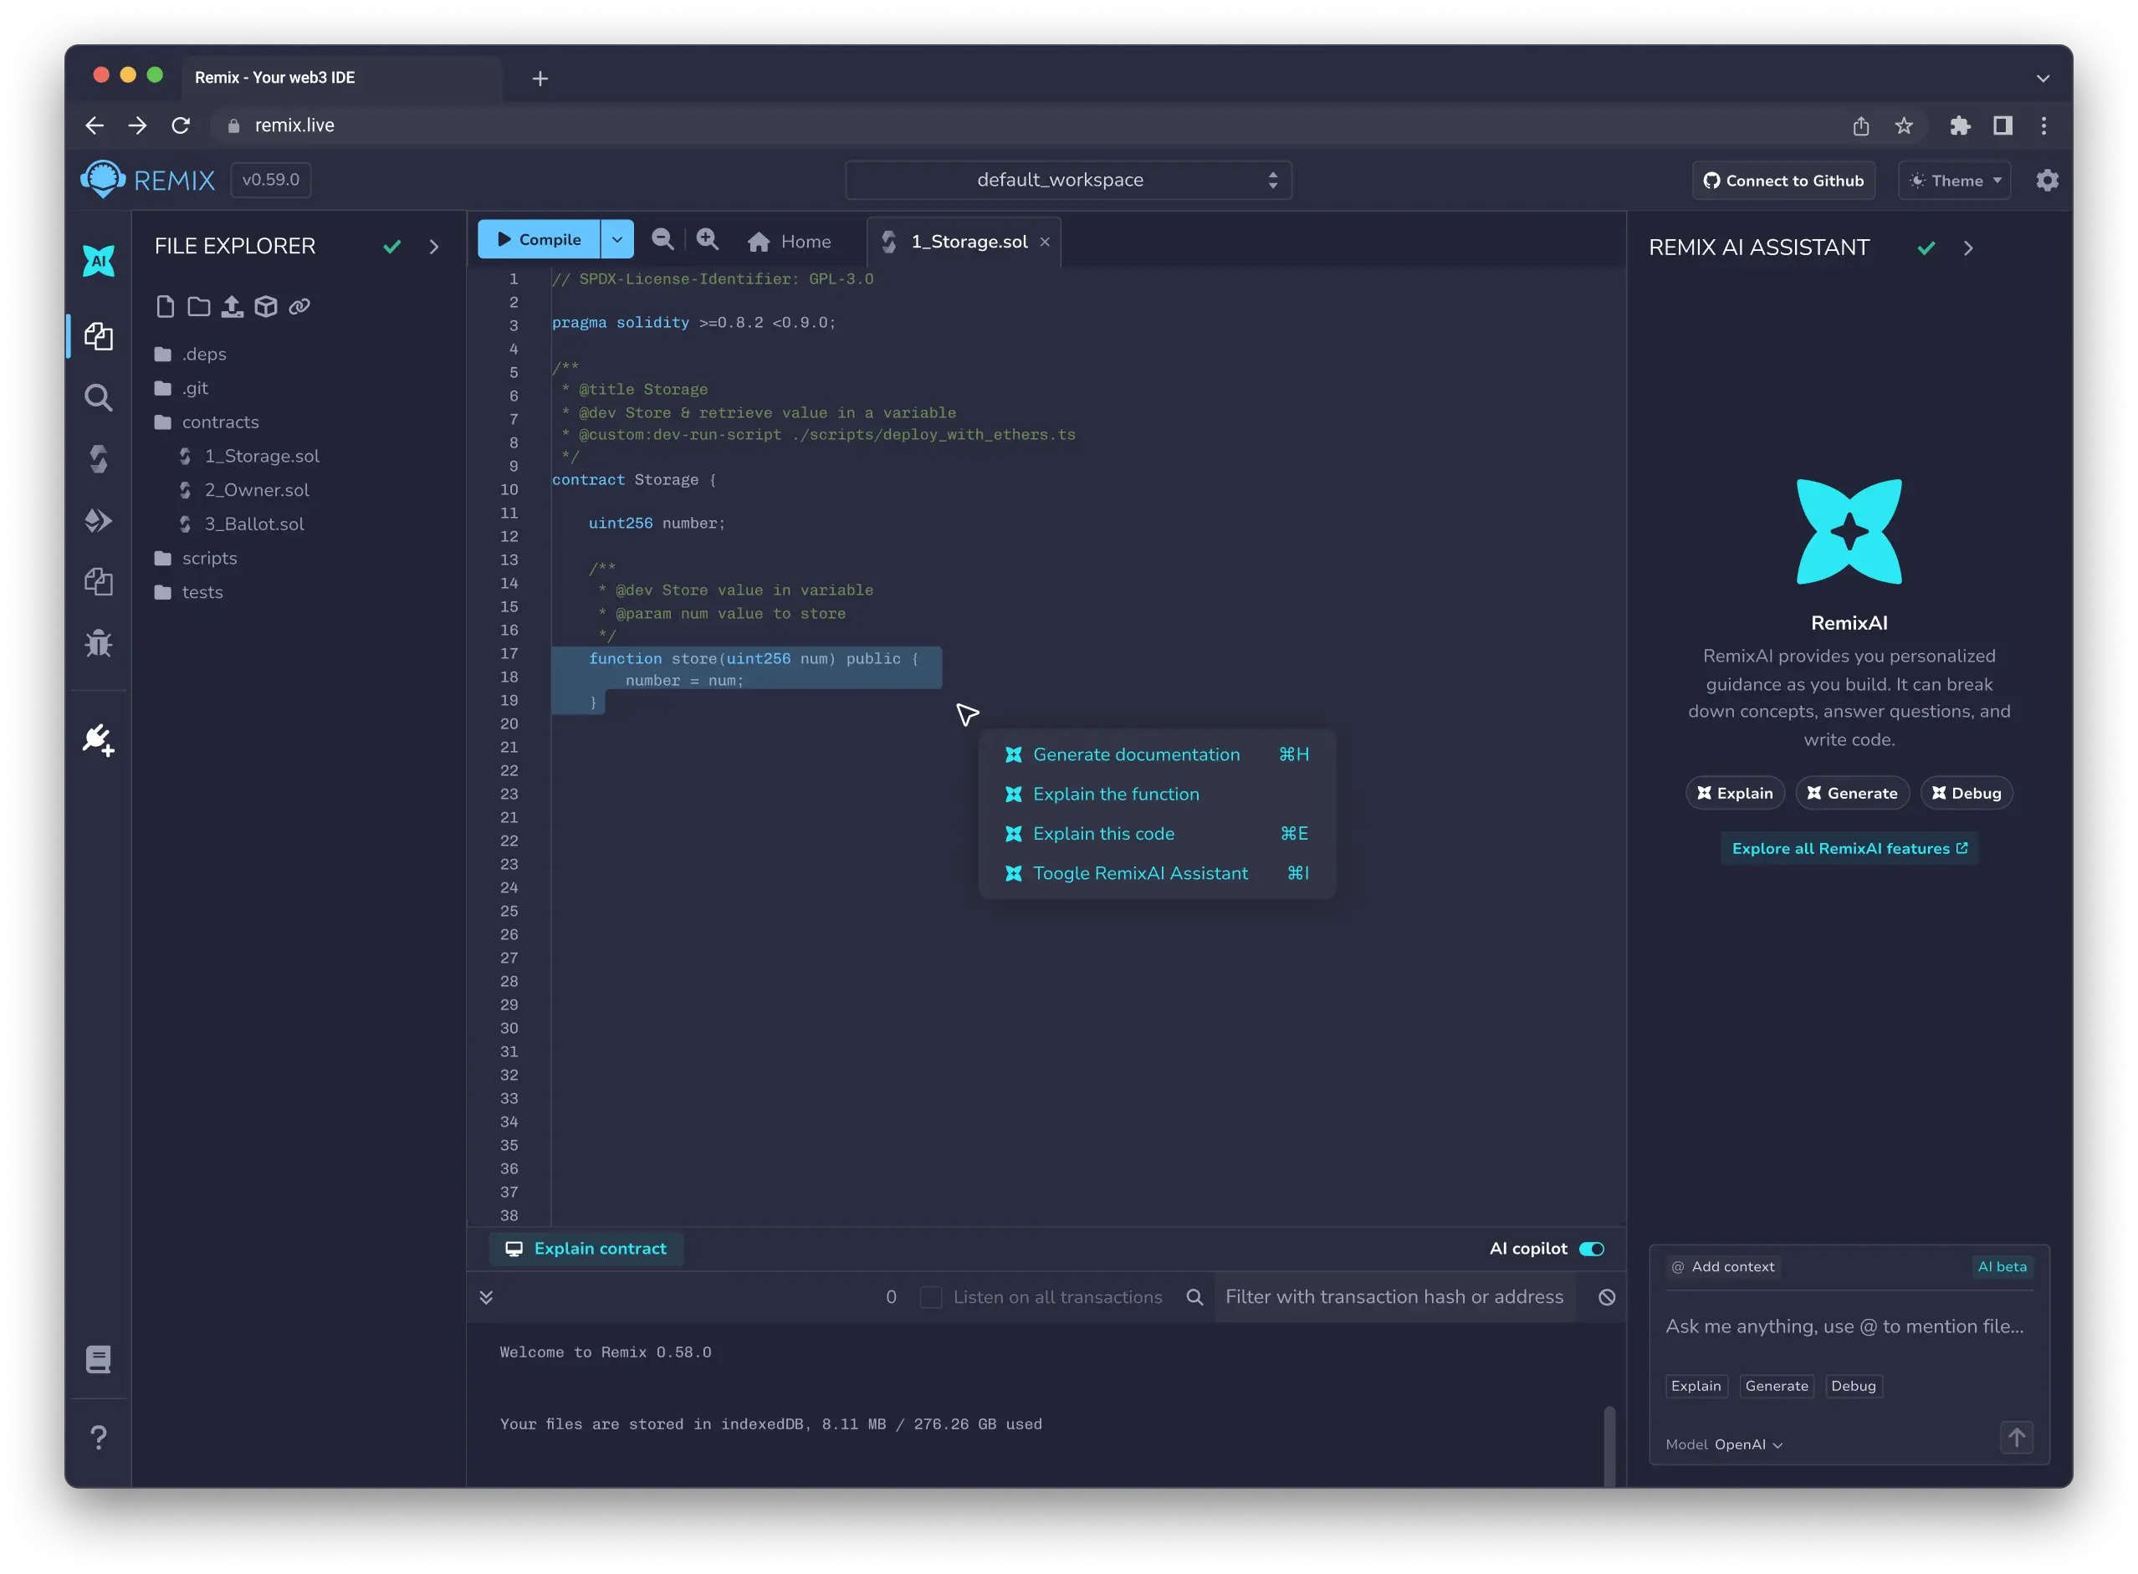The image size is (2138, 1574).
Task: Create a new file in File Explorer
Action: tap(165, 306)
